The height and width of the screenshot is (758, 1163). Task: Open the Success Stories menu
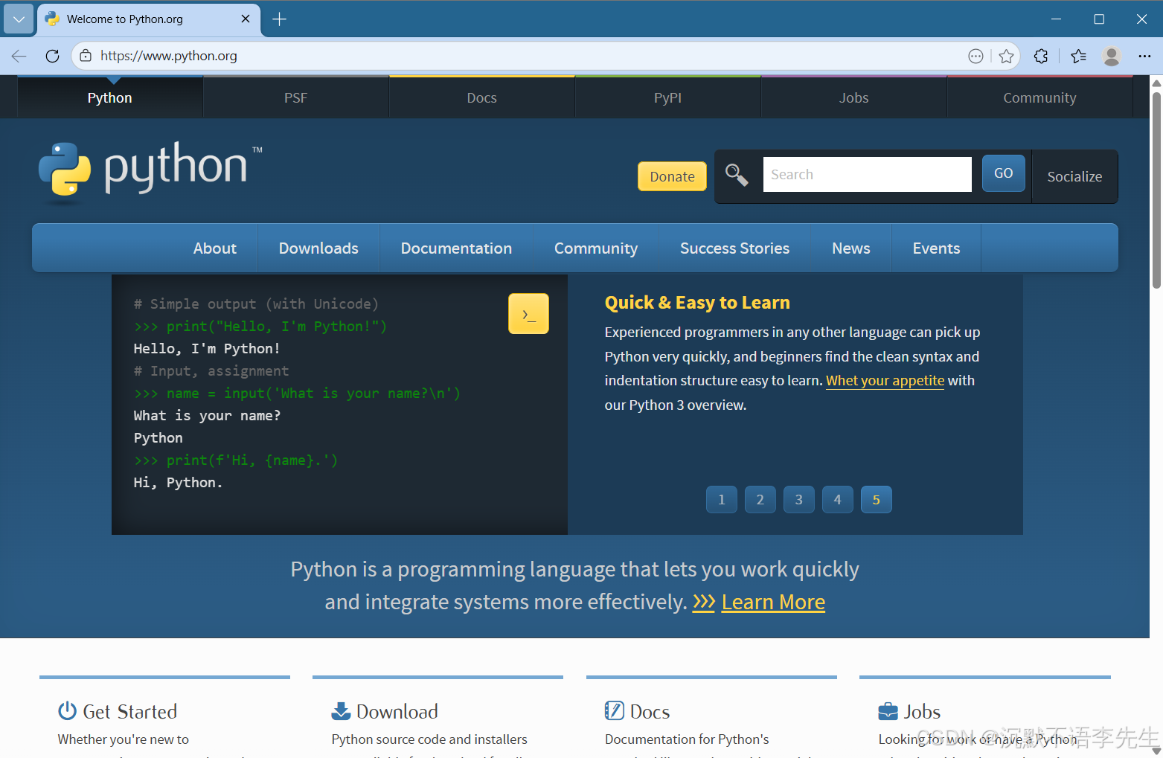735,248
